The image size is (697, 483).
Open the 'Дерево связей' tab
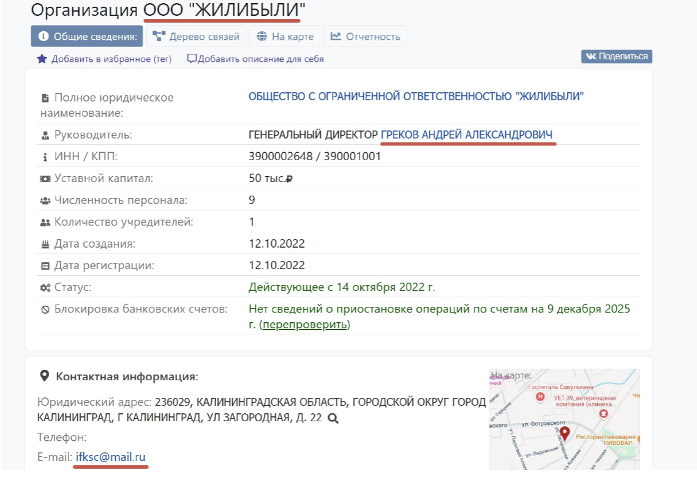(x=196, y=36)
